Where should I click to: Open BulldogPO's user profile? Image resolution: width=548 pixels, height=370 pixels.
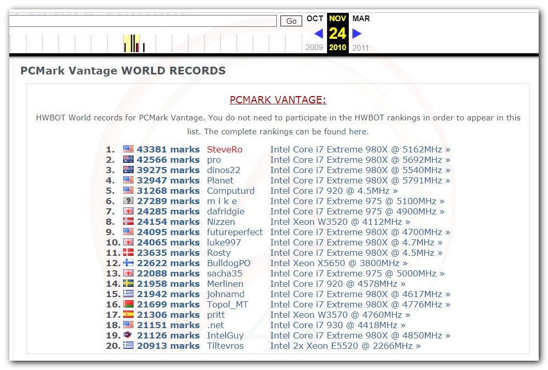[x=229, y=263]
